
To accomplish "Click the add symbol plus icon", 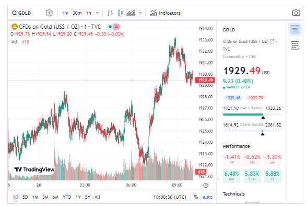I will pos(49,13).
